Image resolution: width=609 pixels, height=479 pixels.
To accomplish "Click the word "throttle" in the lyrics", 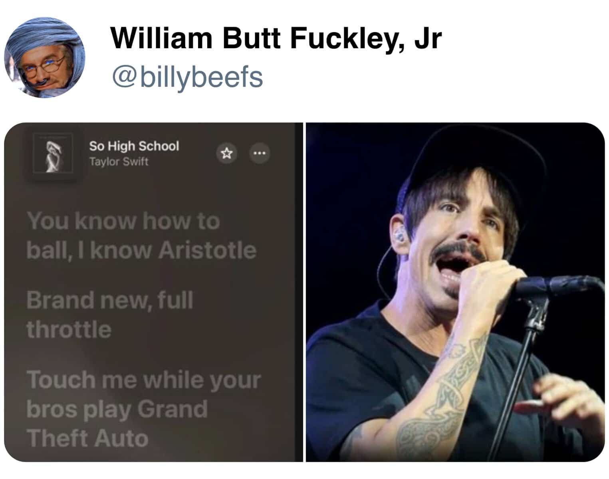I will click(69, 329).
